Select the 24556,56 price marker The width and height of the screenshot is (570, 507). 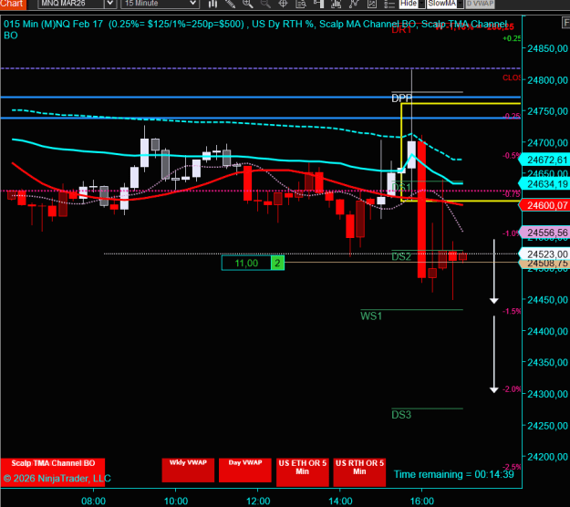(x=544, y=233)
